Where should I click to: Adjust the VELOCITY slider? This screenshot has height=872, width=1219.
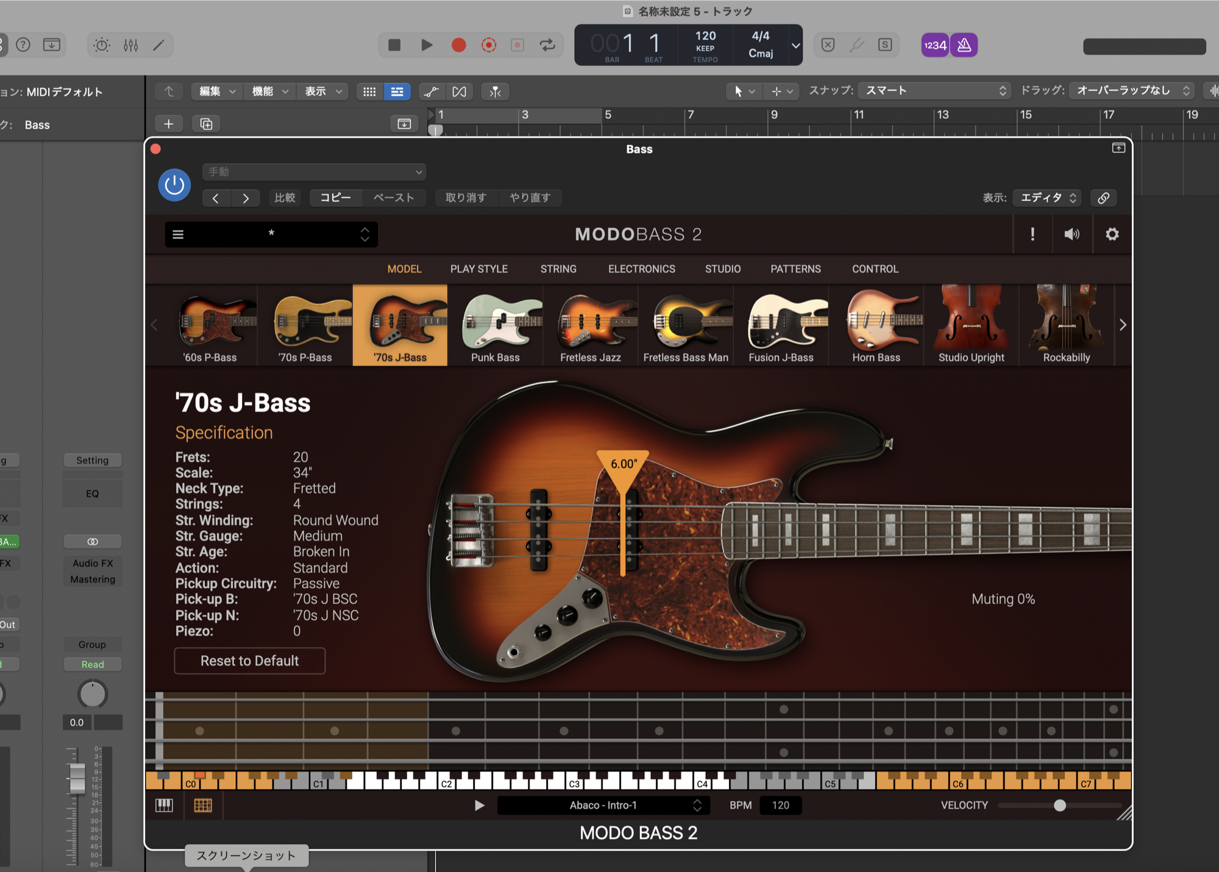[x=1060, y=806]
